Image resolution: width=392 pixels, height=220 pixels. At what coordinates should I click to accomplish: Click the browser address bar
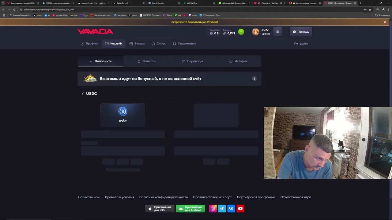[x=190, y=9]
